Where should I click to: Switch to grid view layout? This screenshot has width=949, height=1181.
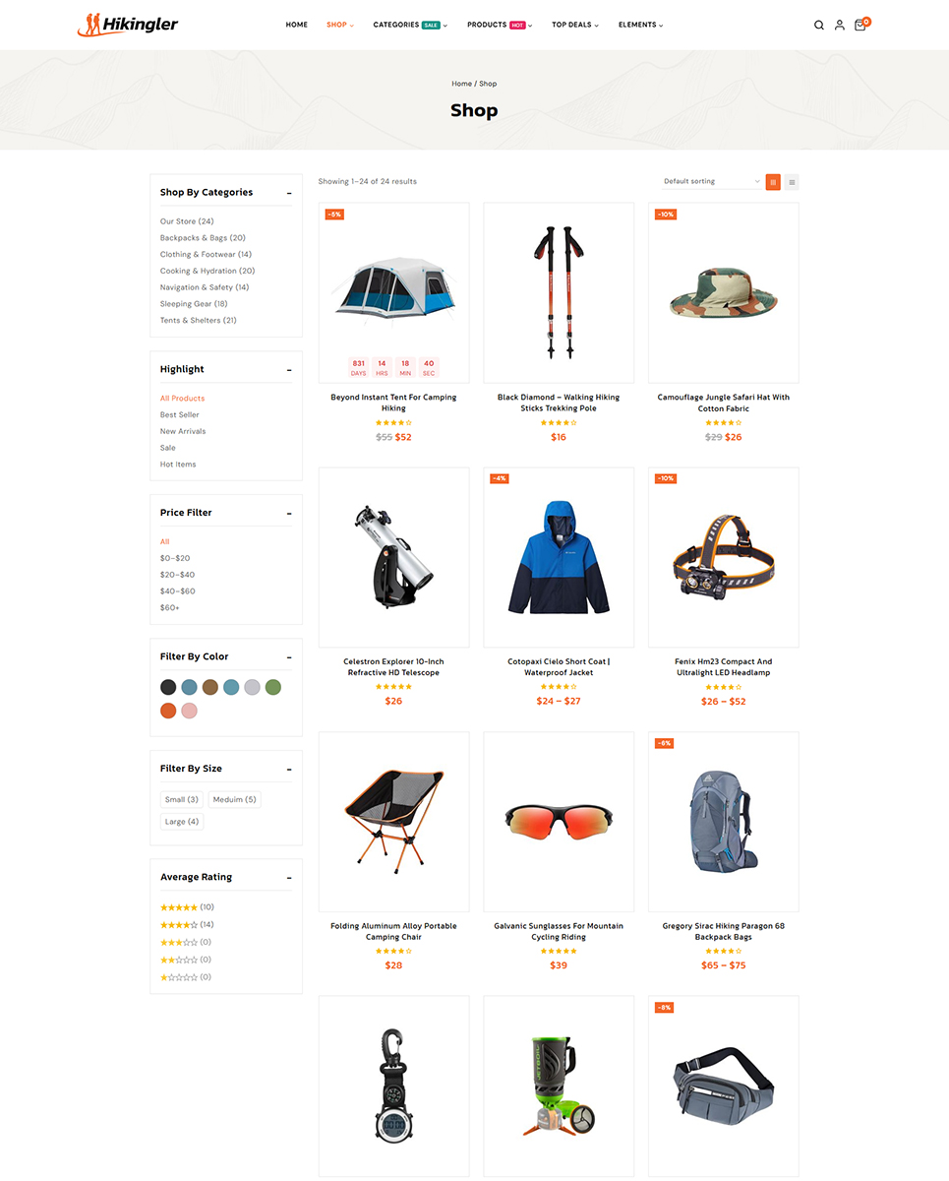773,182
